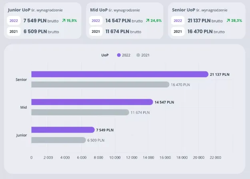The width and height of the screenshot is (250, 179).
Task: Click the Senior 28,3% growth arrow icon
Action: (228, 20)
